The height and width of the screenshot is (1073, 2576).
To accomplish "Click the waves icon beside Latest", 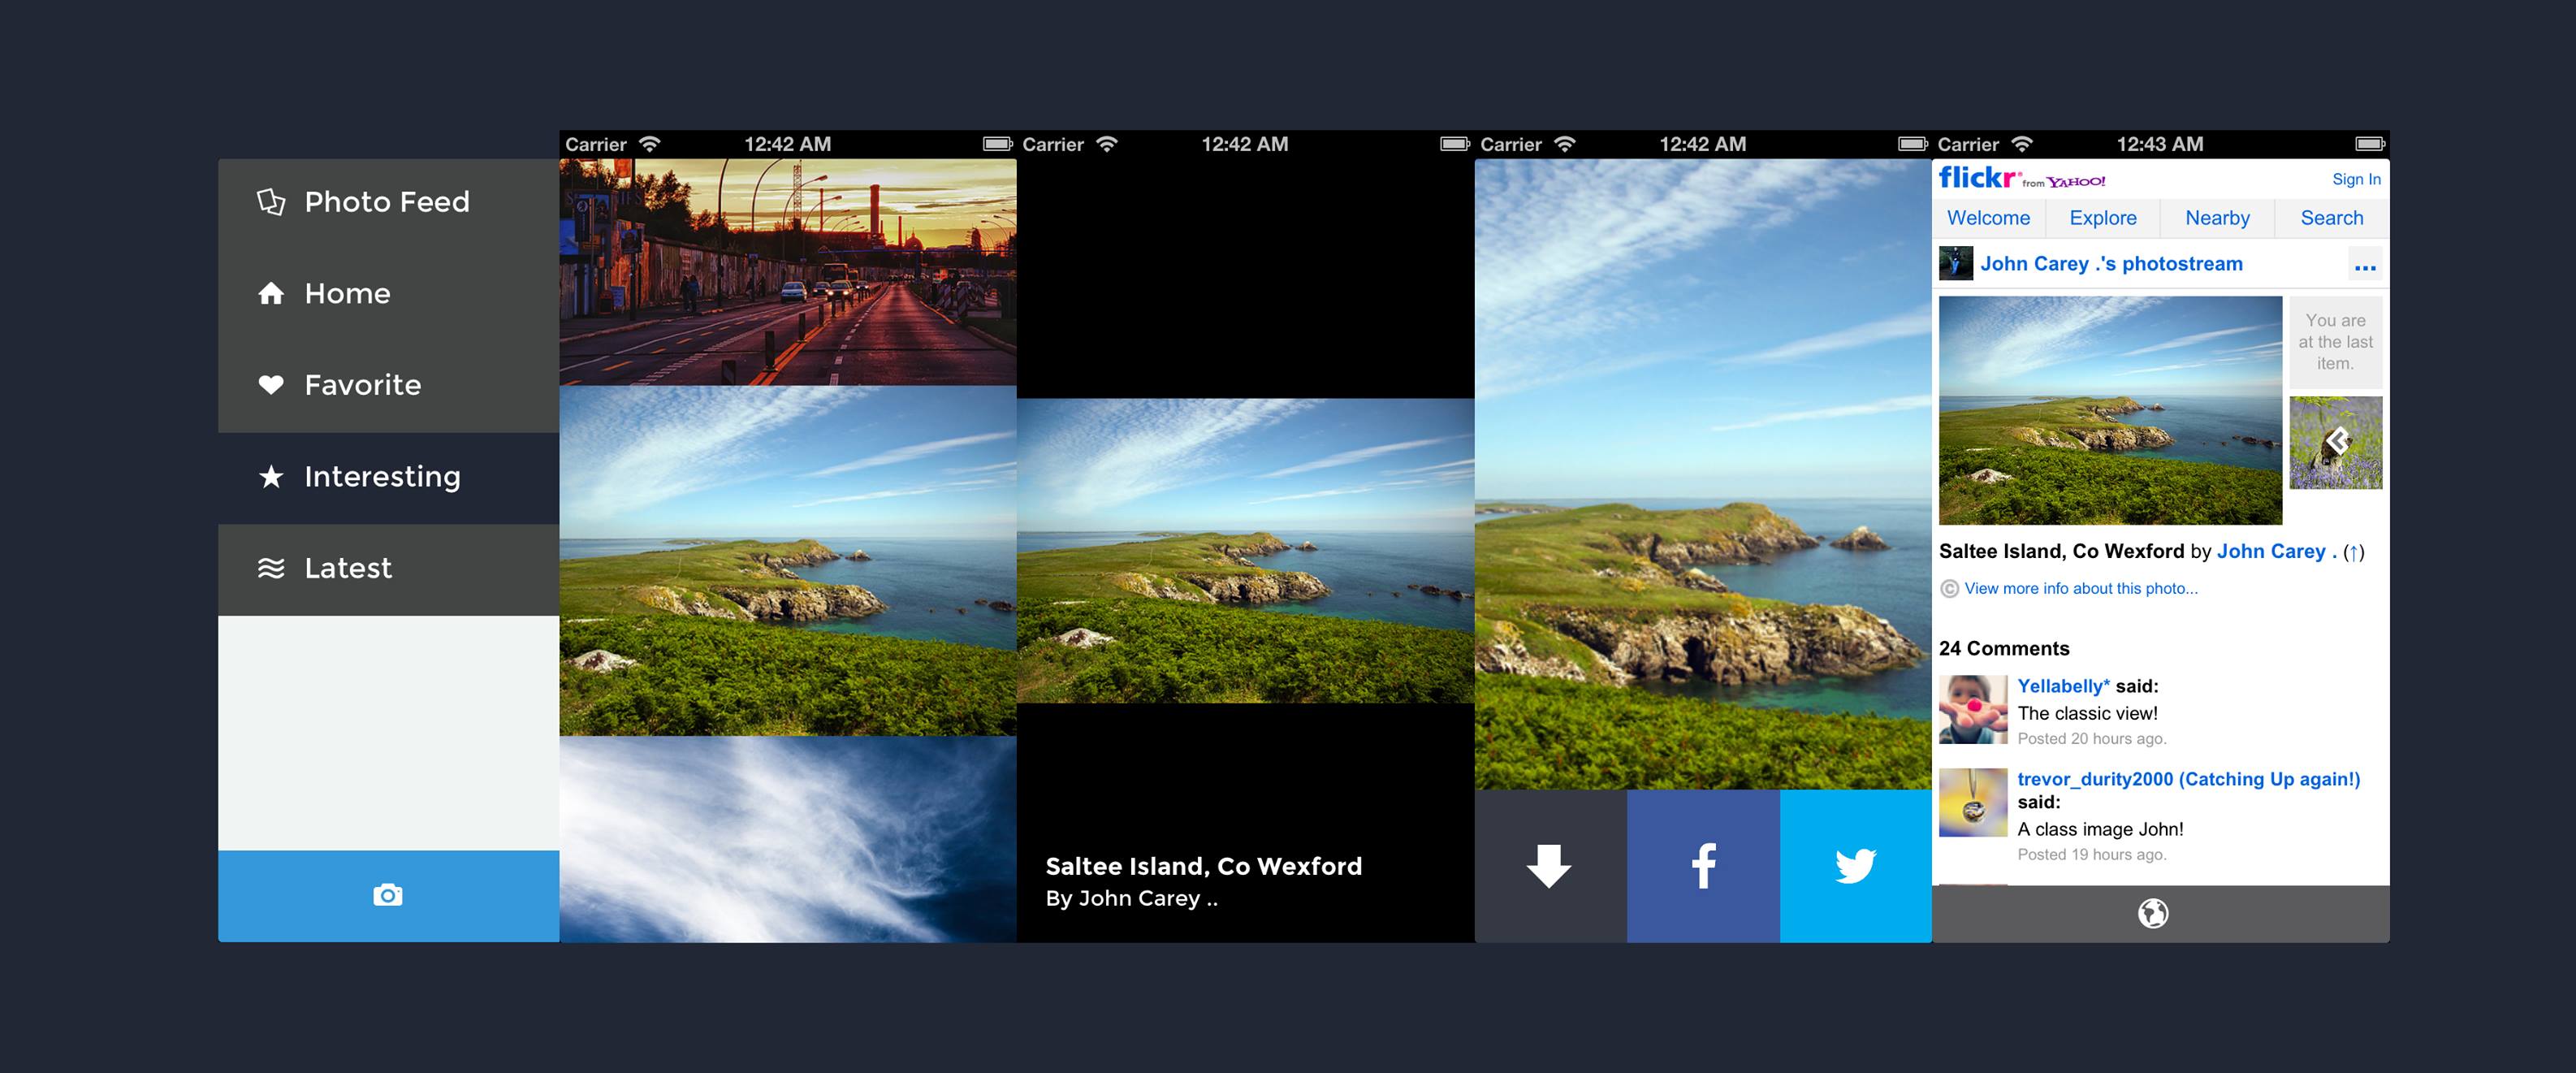I will coord(271,568).
